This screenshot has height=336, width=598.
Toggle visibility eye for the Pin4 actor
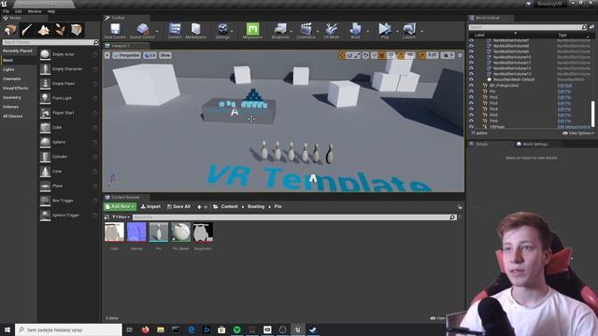click(471, 109)
